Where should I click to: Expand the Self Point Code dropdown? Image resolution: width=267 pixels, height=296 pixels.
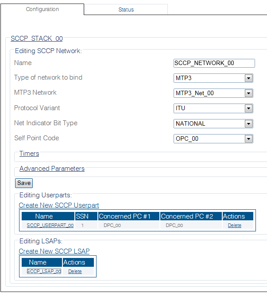click(x=213, y=139)
